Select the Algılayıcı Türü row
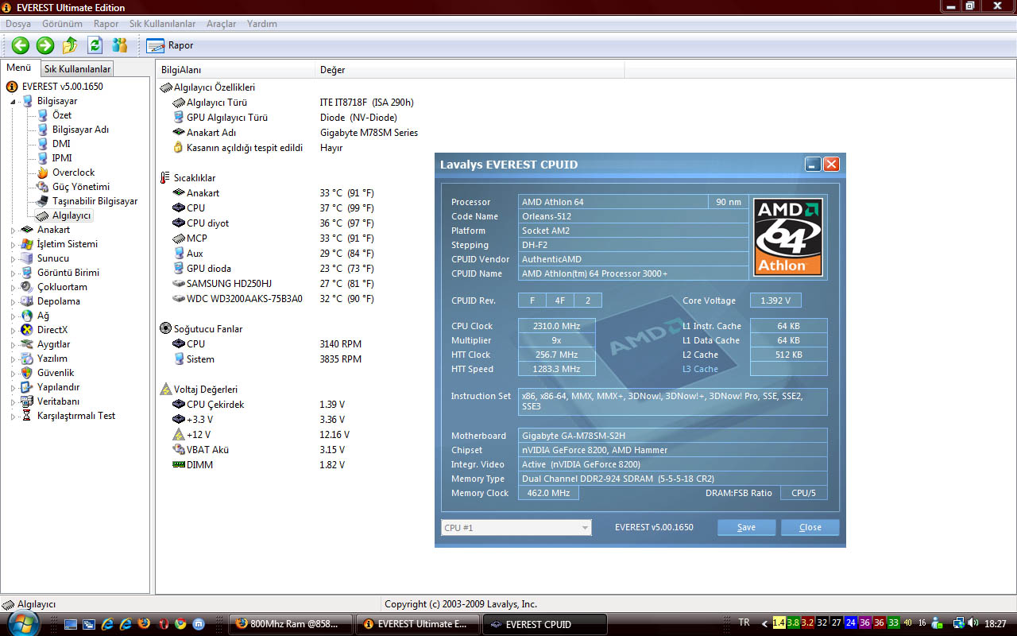The width and height of the screenshot is (1017, 636). tap(294, 103)
